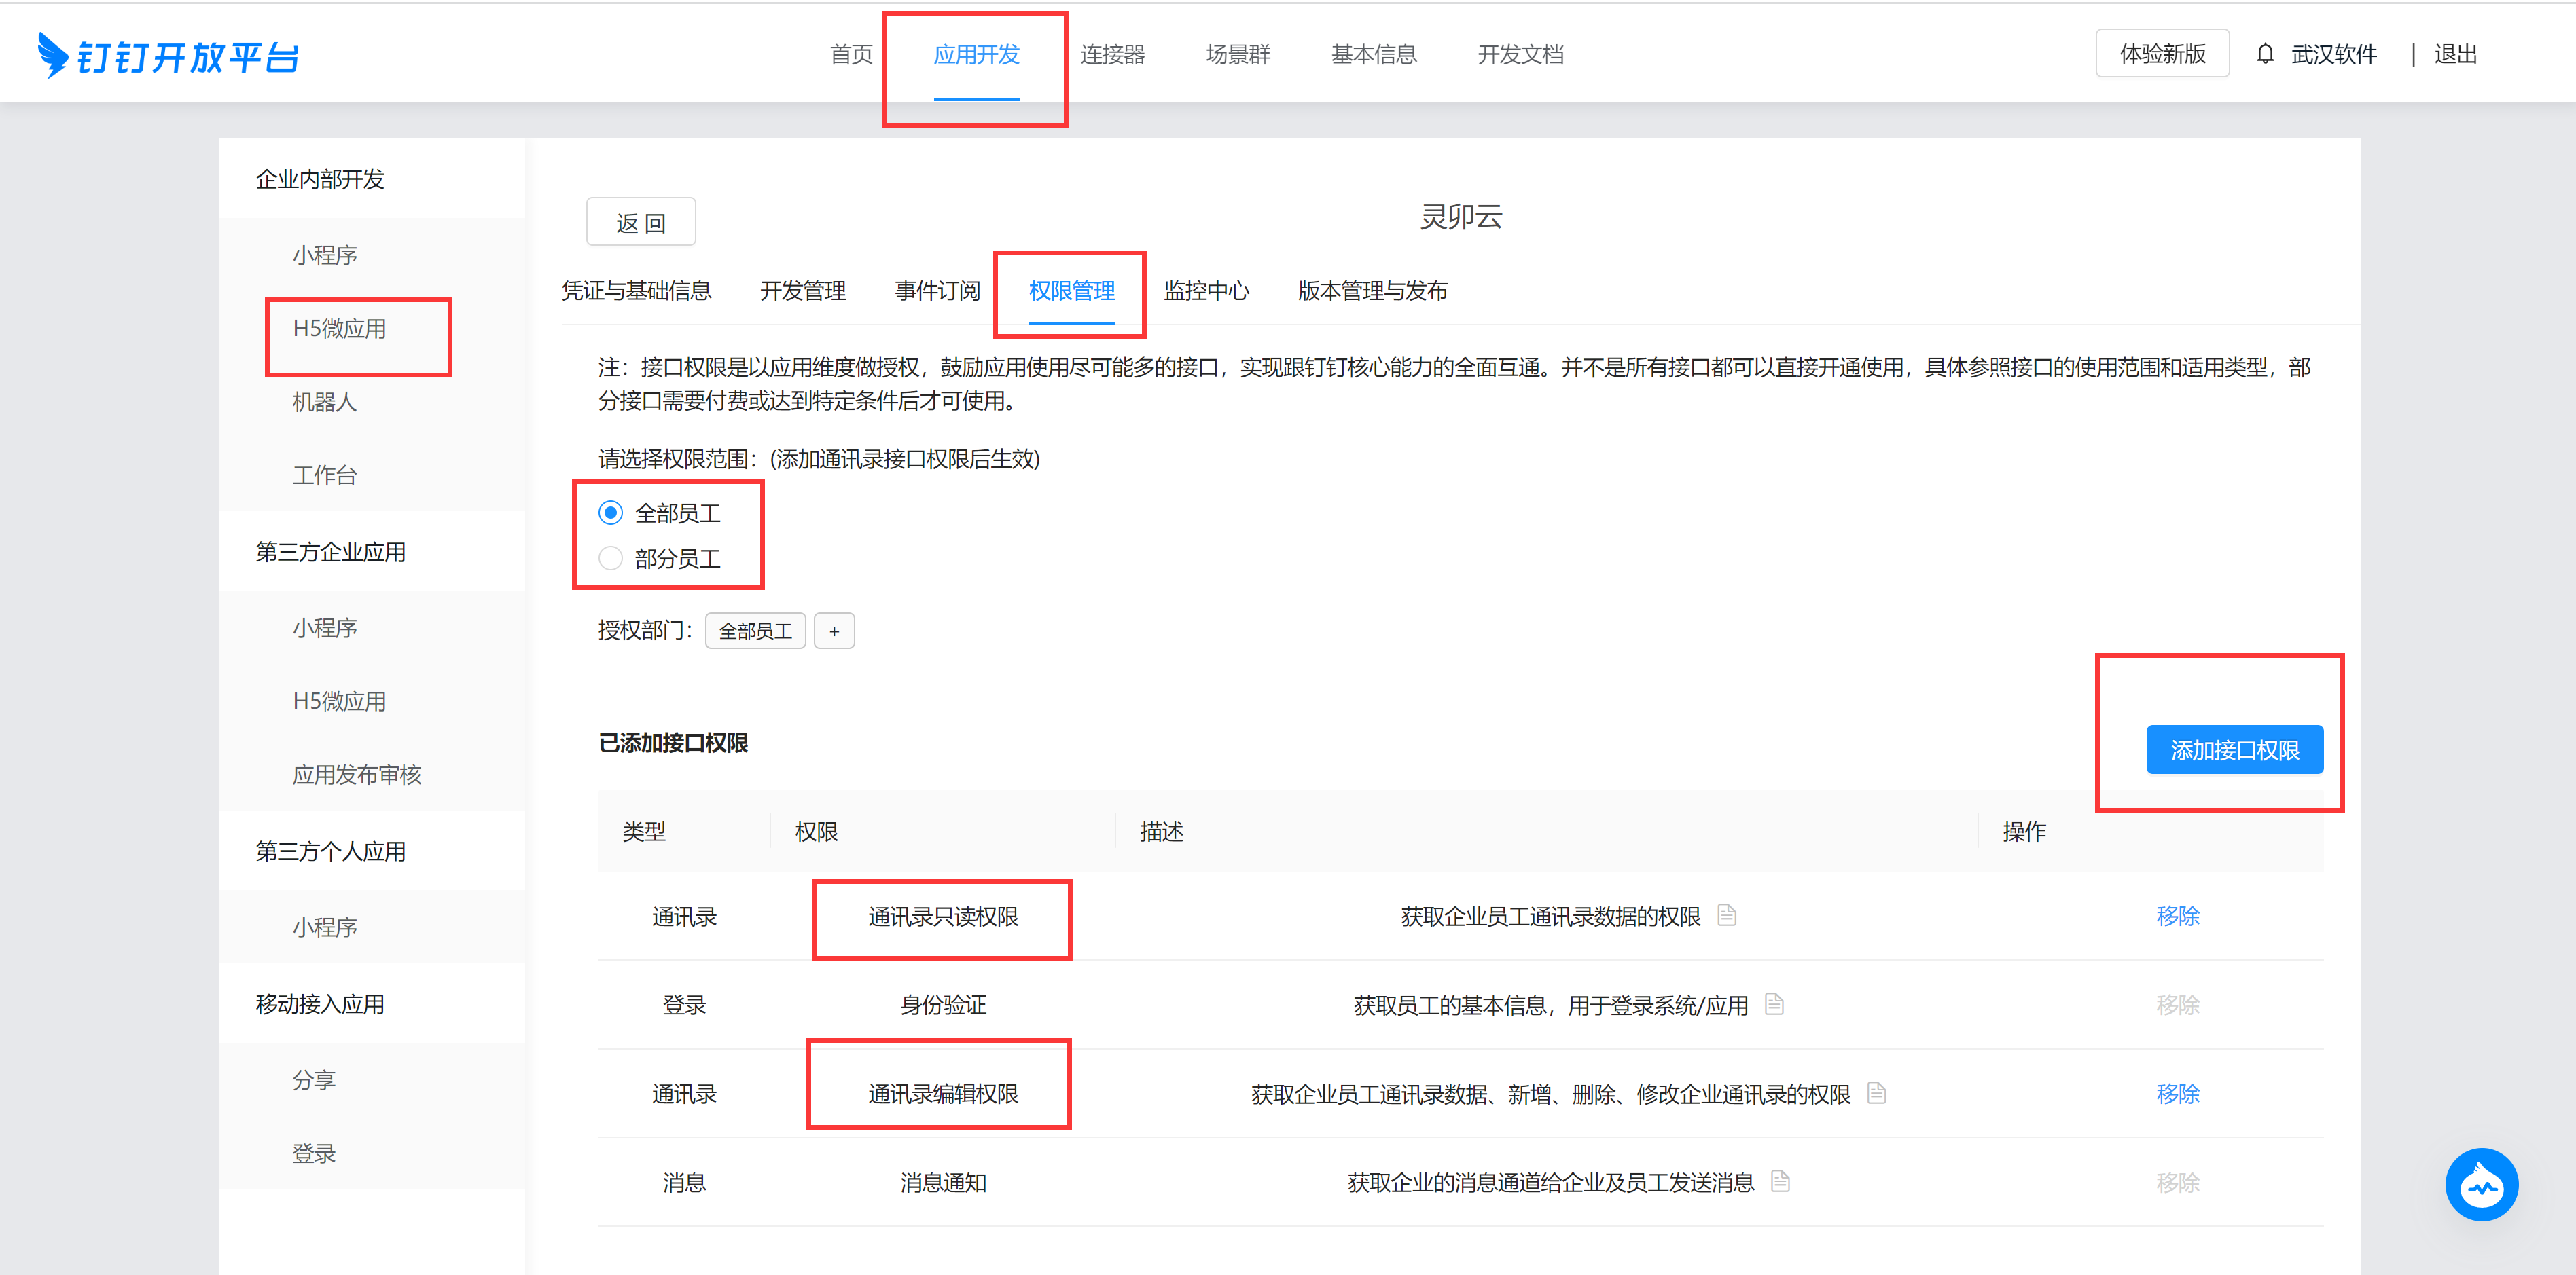Remove the 通讯录只读权限 permission
Screen dimensions: 2576x1275
click(2177, 915)
